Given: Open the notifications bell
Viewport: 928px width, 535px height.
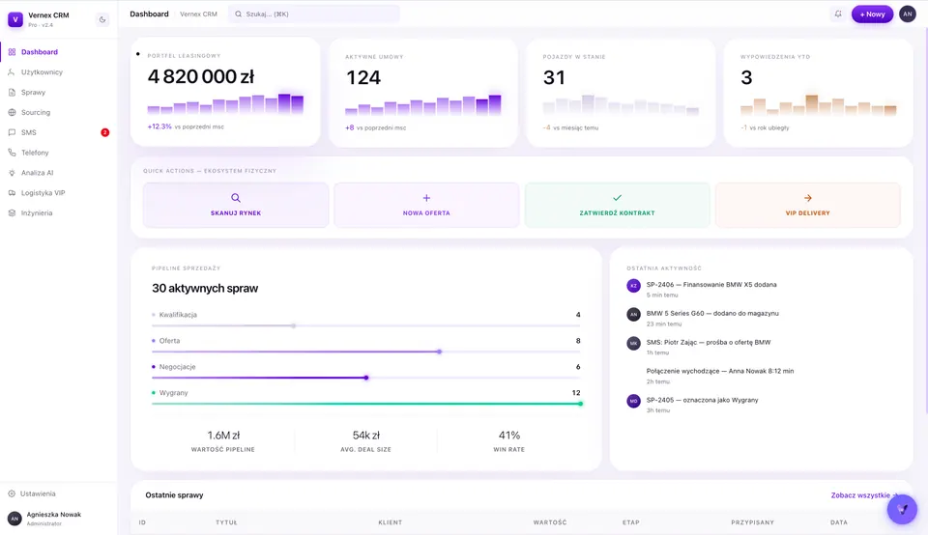Looking at the screenshot, I should (838, 14).
